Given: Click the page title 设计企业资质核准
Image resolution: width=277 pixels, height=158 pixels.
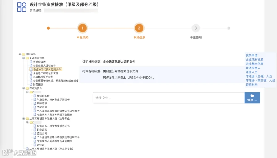Looking at the screenshot, I should tap(64, 4).
